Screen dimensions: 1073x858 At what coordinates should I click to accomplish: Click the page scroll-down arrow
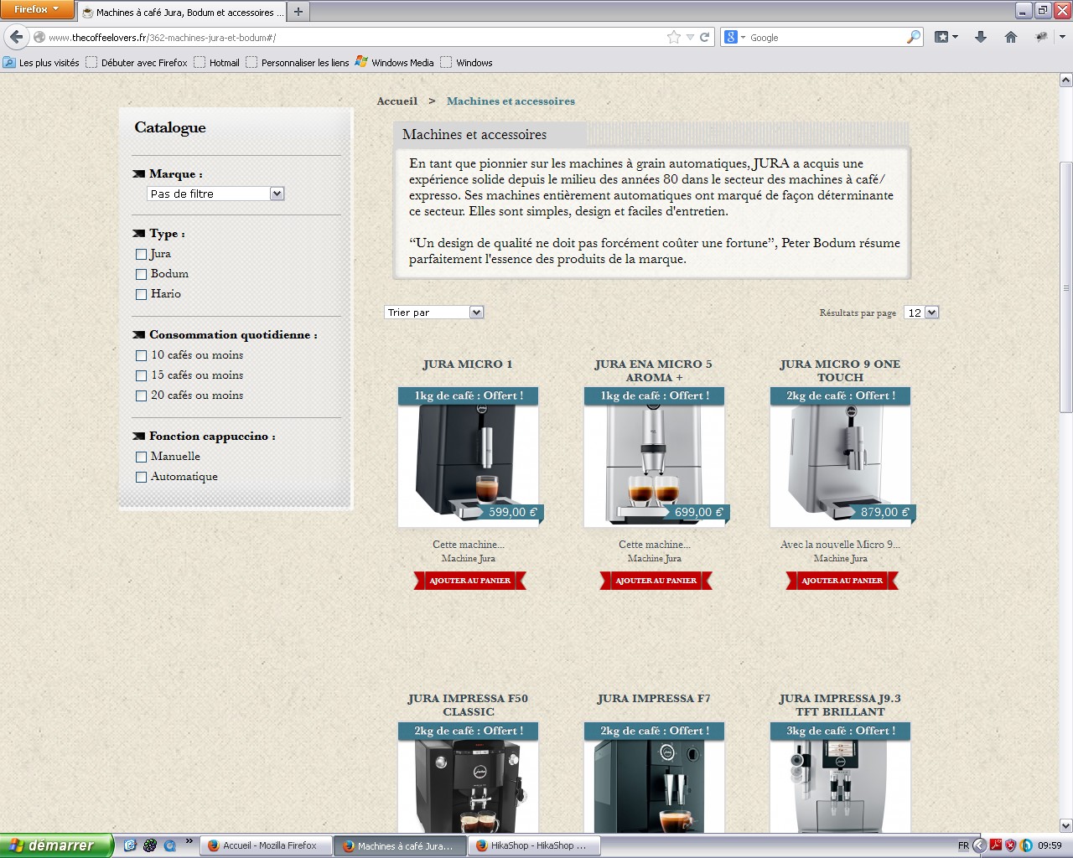point(1065,825)
